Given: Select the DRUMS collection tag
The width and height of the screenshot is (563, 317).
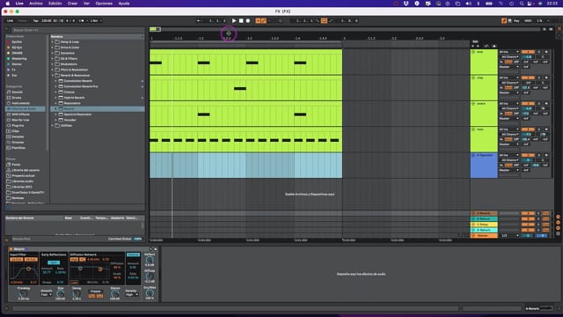Looking at the screenshot, I should click(17, 53).
